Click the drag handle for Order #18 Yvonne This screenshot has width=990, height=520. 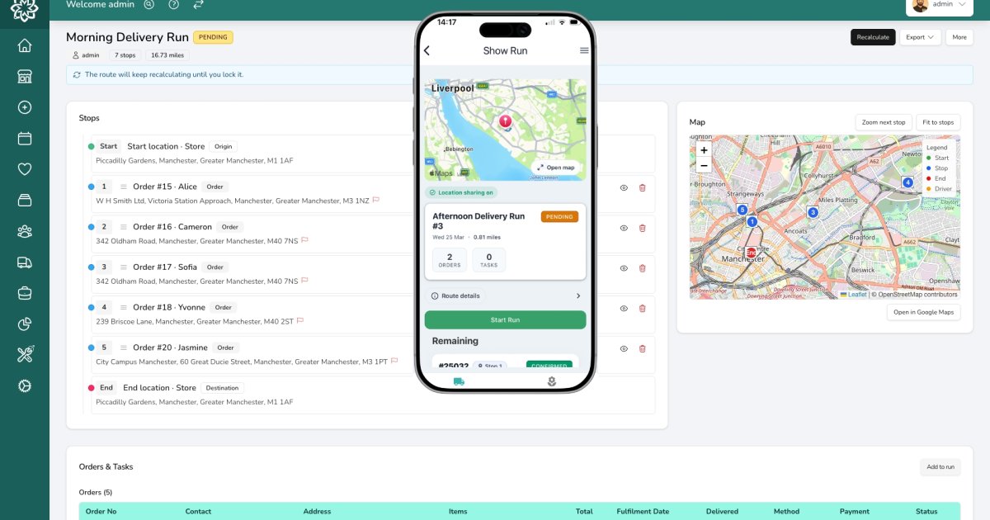124,307
